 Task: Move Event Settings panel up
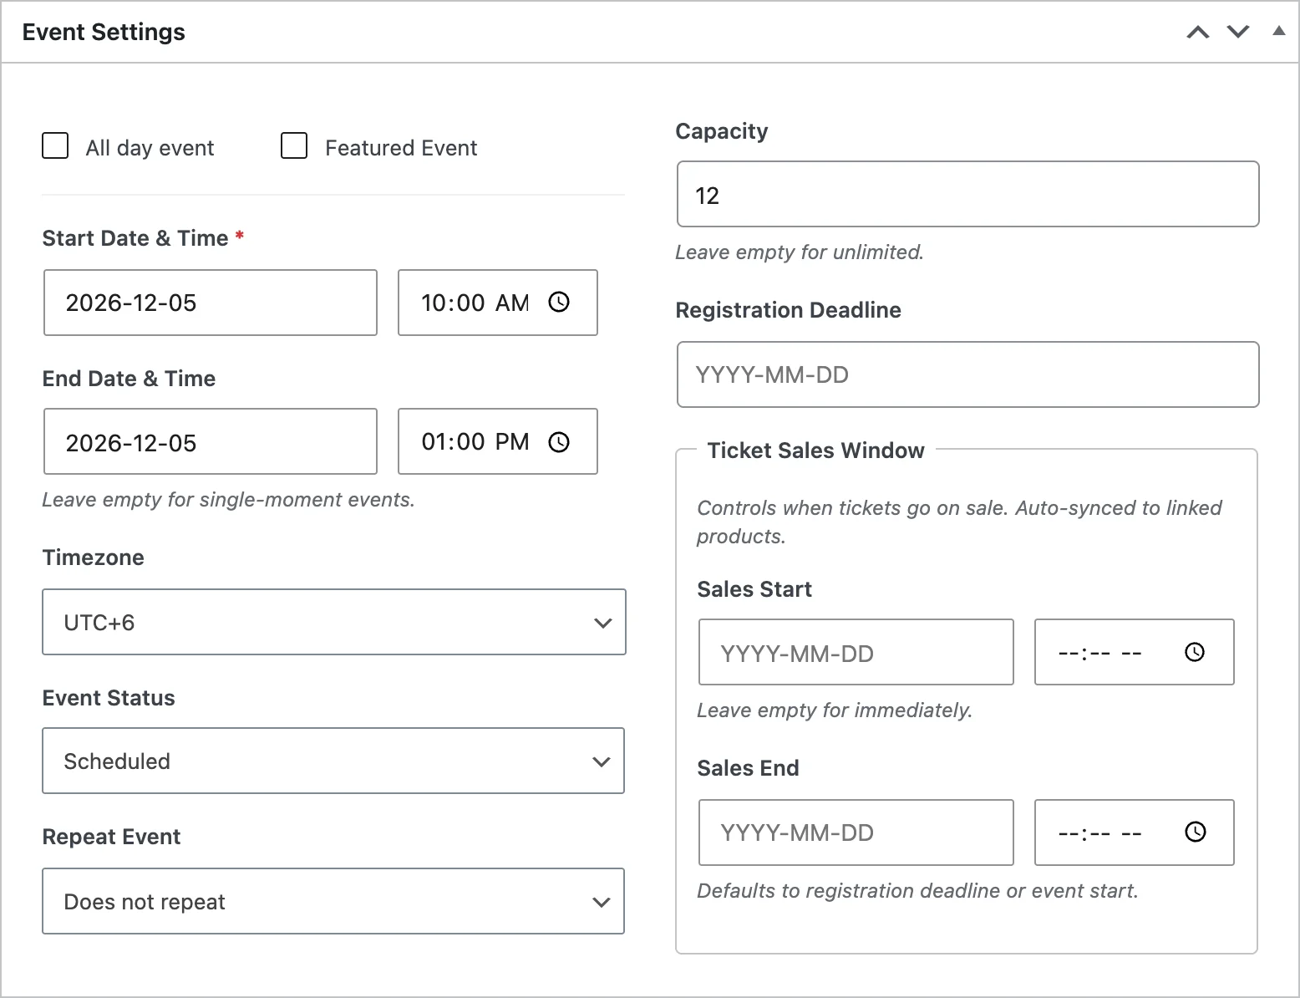click(x=1198, y=33)
